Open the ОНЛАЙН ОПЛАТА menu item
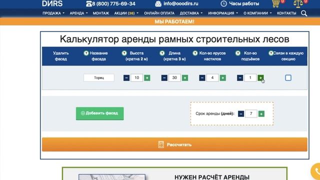 [159, 13]
